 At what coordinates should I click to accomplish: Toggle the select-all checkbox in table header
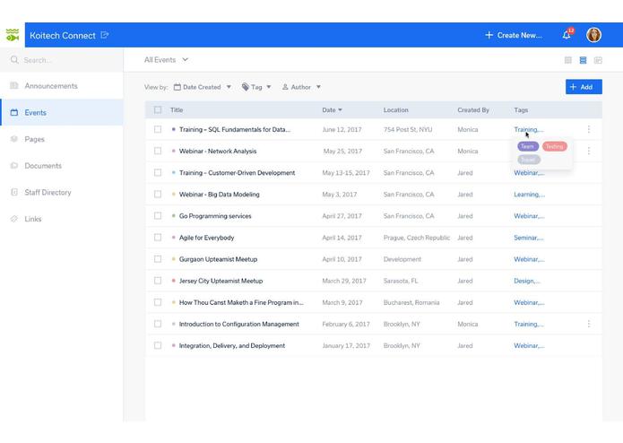coord(158,109)
